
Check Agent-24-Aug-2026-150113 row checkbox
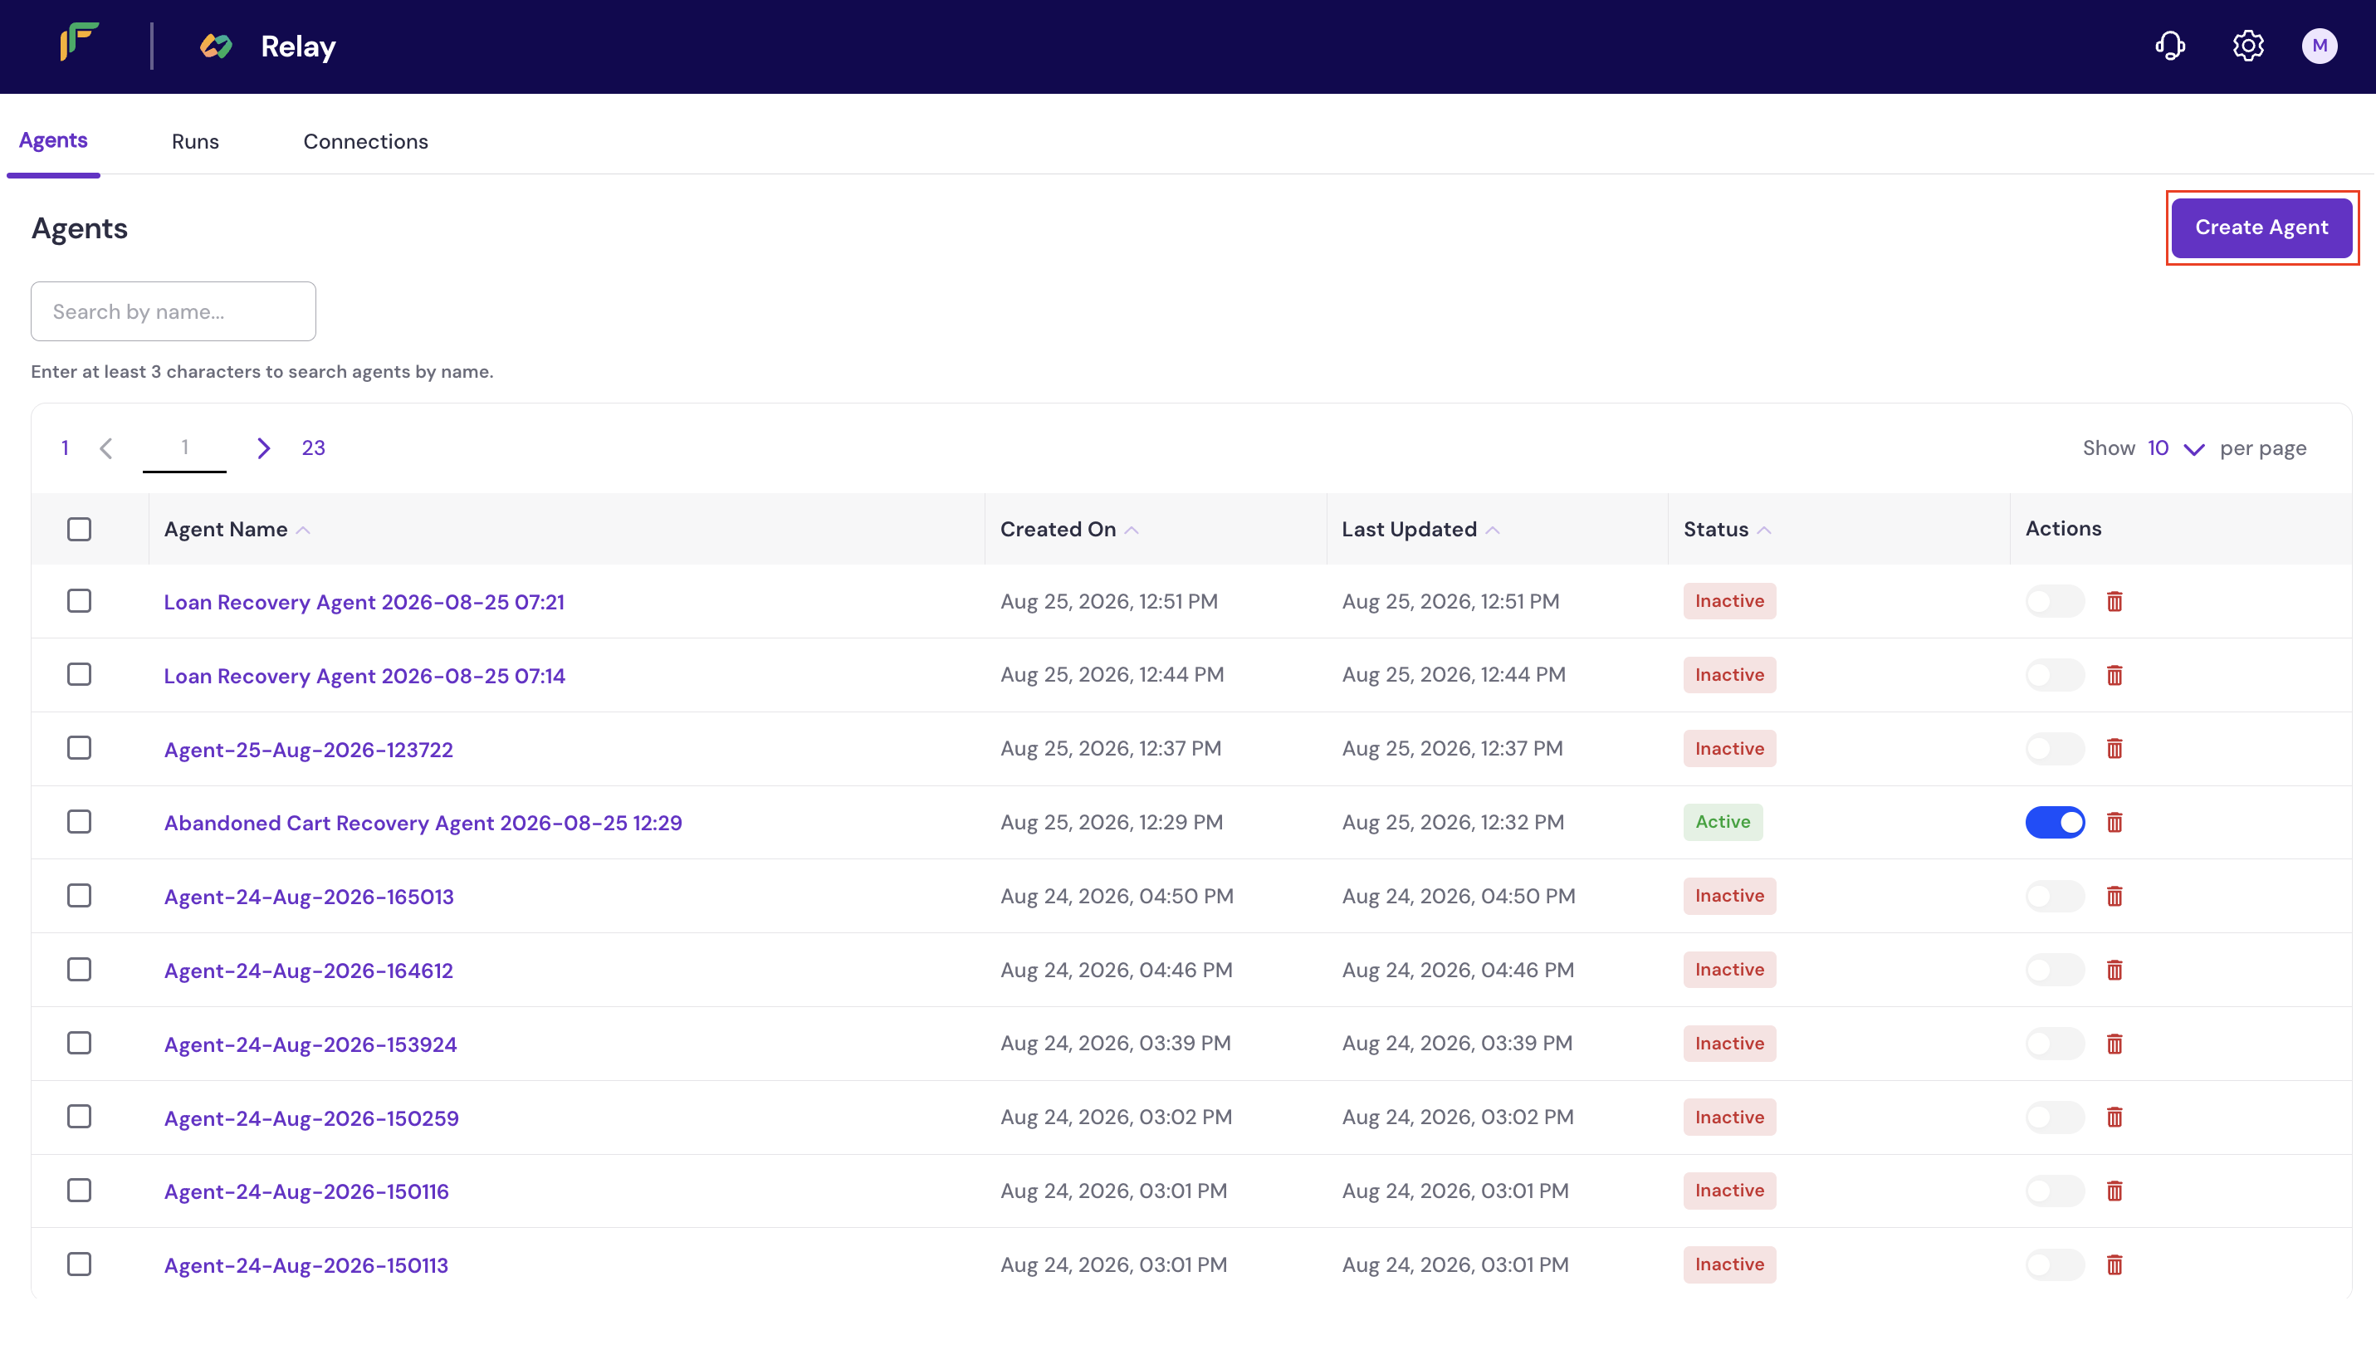(80, 1264)
